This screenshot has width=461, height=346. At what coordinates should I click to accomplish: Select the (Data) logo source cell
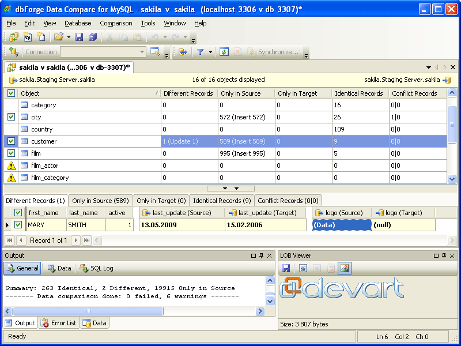pos(342,225)
